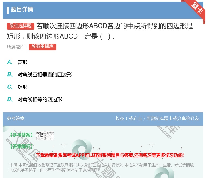Click the 题目详情 header title
The height and width of the screenshot is (178, 206).
click(x=22, y=10)
